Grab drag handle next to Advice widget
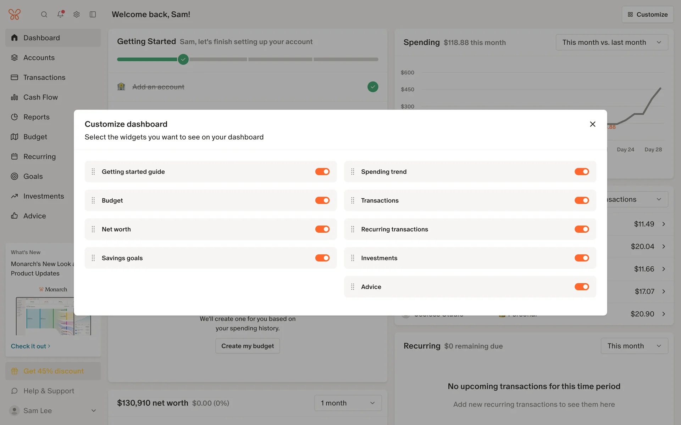 pyautogui.click(x=353, y=287)
